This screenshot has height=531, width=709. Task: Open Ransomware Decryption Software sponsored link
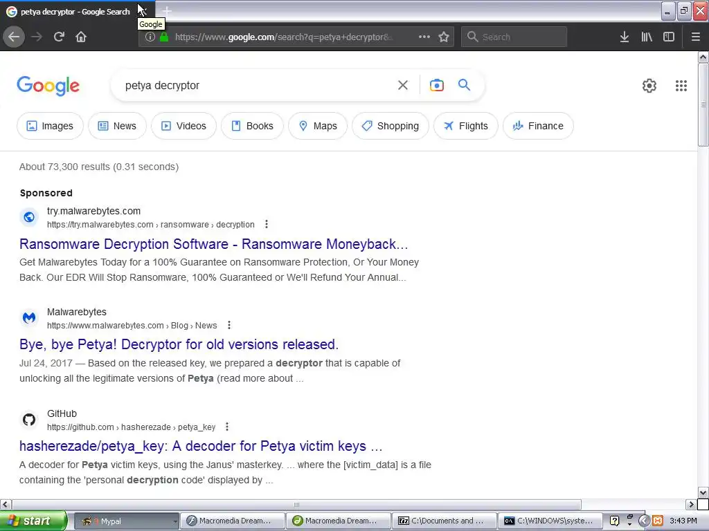pos(213,244)
